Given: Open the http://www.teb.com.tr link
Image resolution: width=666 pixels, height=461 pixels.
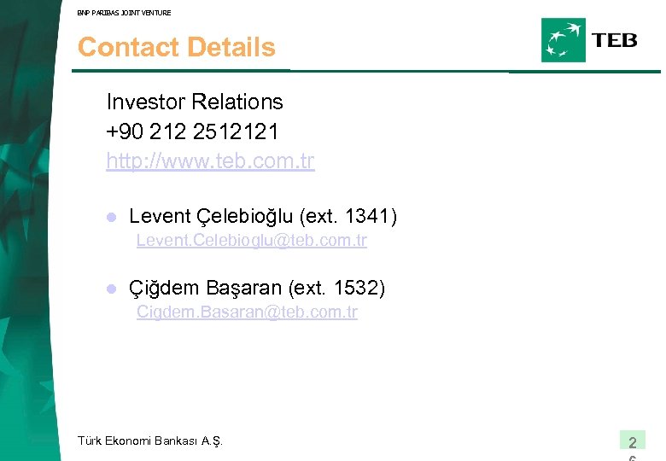Looking at the screenshot, I should click(x=210, y=160).
